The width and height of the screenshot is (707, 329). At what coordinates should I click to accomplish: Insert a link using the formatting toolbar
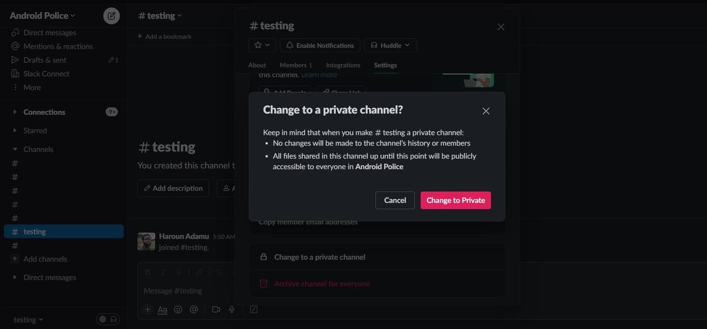tap(200, 271)
